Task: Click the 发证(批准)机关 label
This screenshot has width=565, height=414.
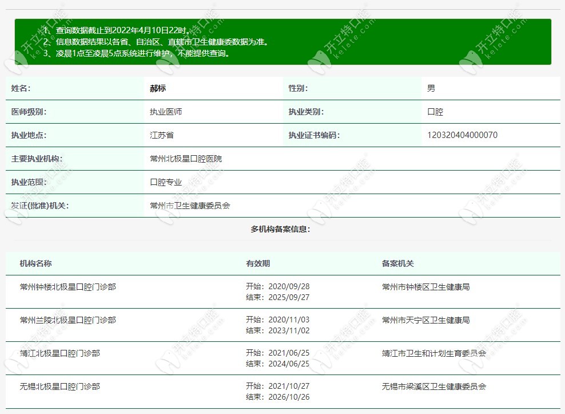Action: coord(40,206)
